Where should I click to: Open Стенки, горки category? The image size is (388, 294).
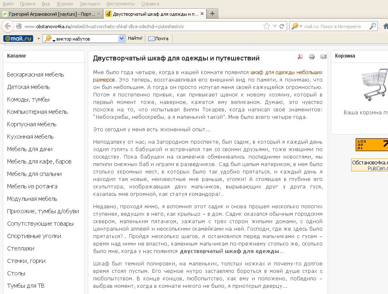pyautogui.click(x=26, y=261)
